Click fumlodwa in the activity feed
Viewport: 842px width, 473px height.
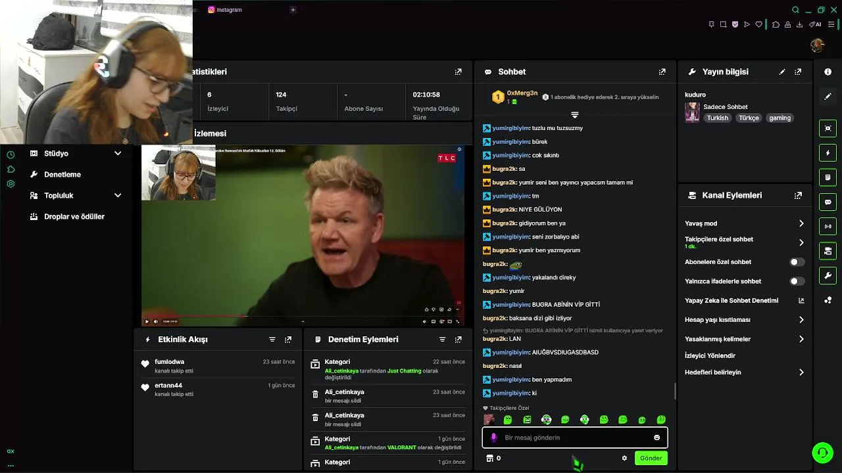click(x=169, y=362)
